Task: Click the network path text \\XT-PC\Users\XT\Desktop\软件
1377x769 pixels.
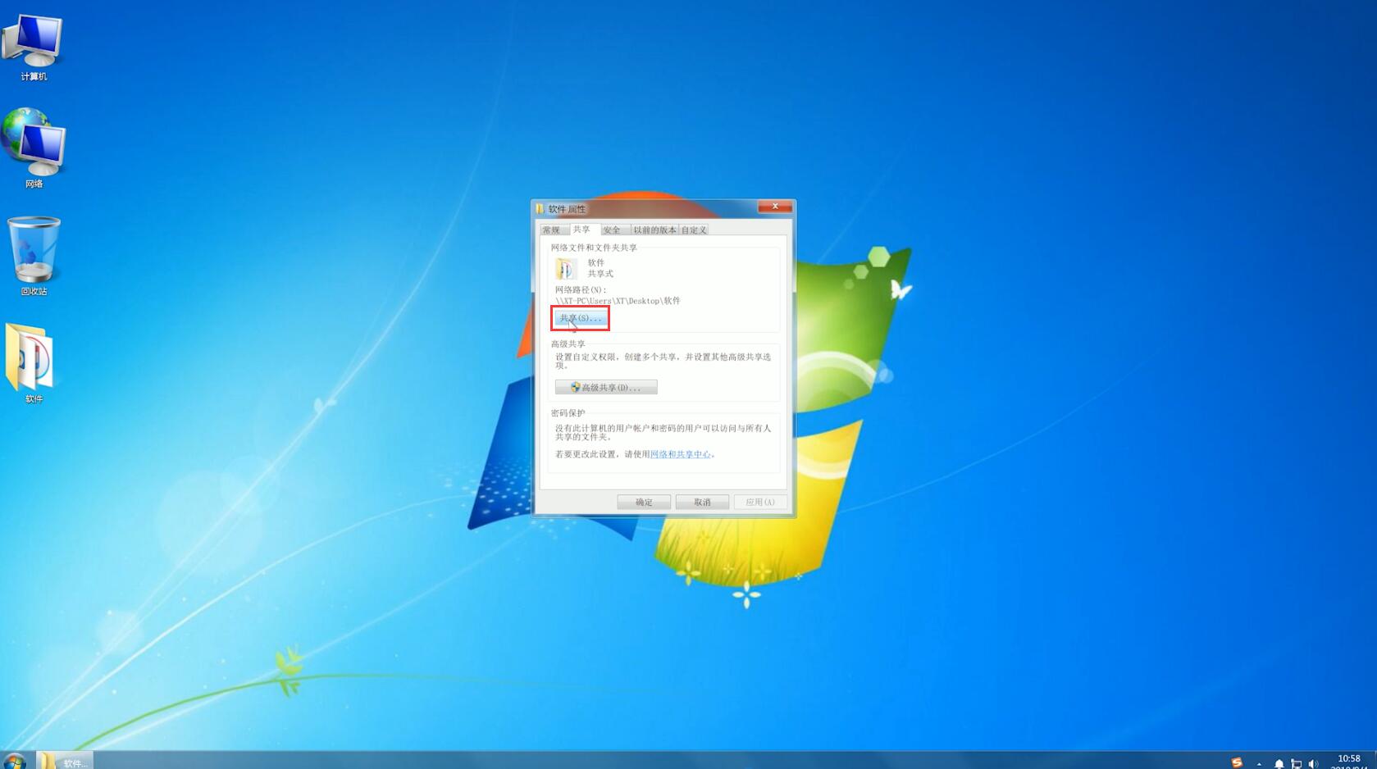Action: 618,301
